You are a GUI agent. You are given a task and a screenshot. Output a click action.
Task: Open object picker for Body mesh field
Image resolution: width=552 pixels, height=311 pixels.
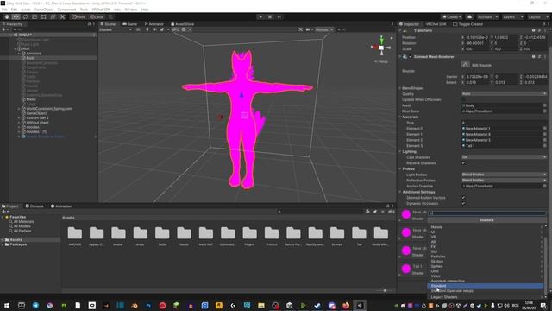tap(544, 105)
